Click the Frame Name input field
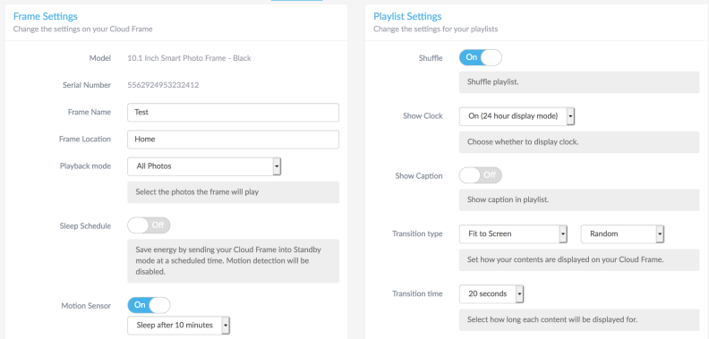This screenshot has height=339, width=709. [234, 113]
